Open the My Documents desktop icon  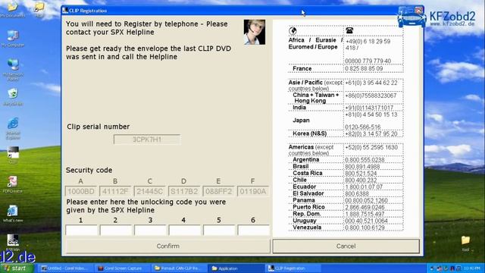12,9
